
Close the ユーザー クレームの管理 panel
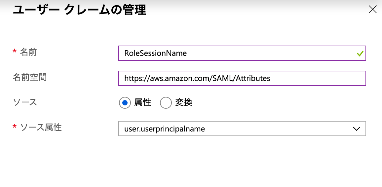click(x=373, y=10)
